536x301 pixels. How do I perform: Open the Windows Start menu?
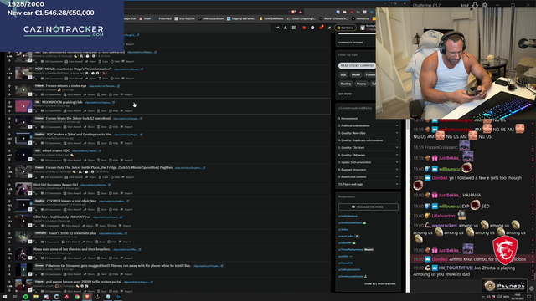[x=5, y=297]
